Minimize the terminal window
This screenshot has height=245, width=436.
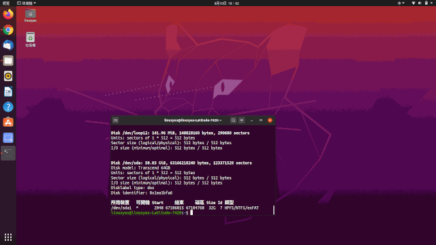coord(251,120)
